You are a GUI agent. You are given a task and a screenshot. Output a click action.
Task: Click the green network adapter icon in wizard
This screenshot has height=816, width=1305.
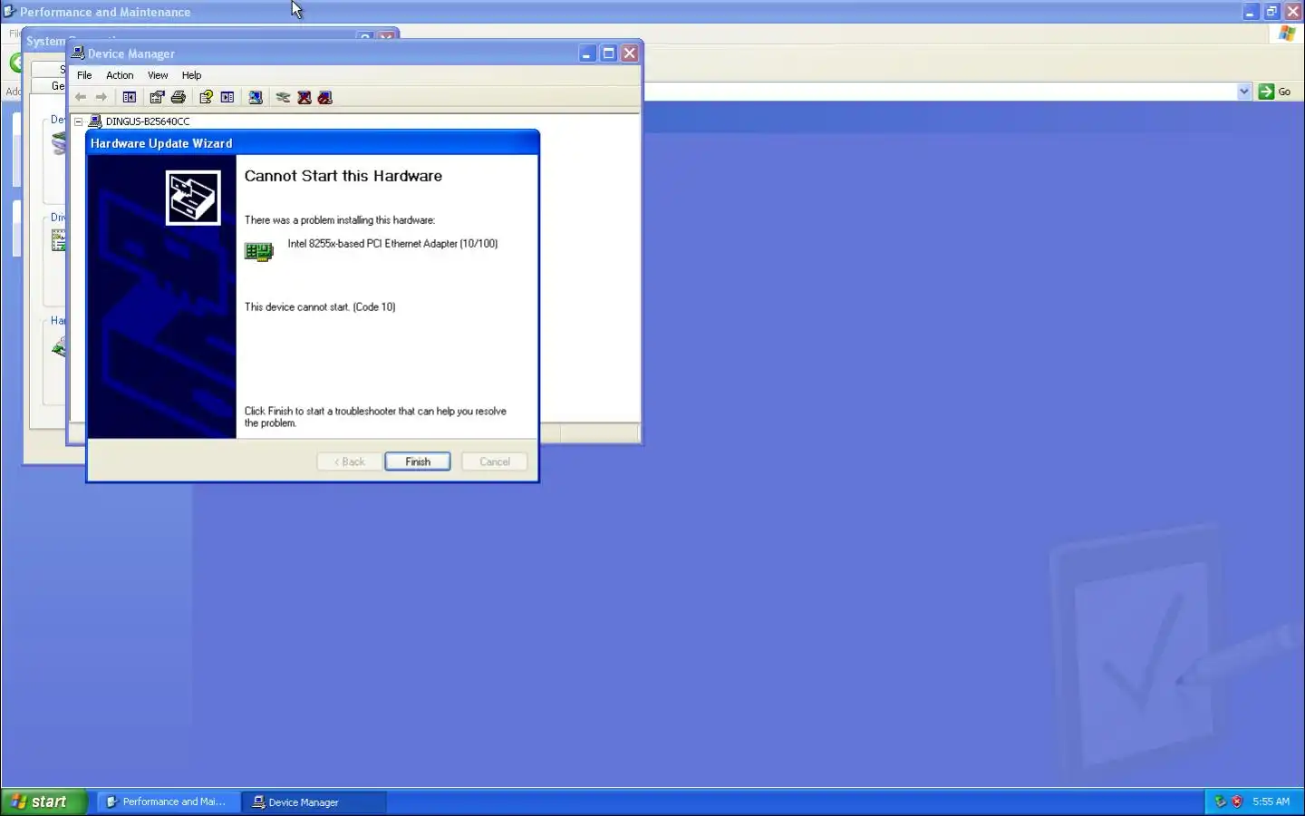(x=259, y=251)
